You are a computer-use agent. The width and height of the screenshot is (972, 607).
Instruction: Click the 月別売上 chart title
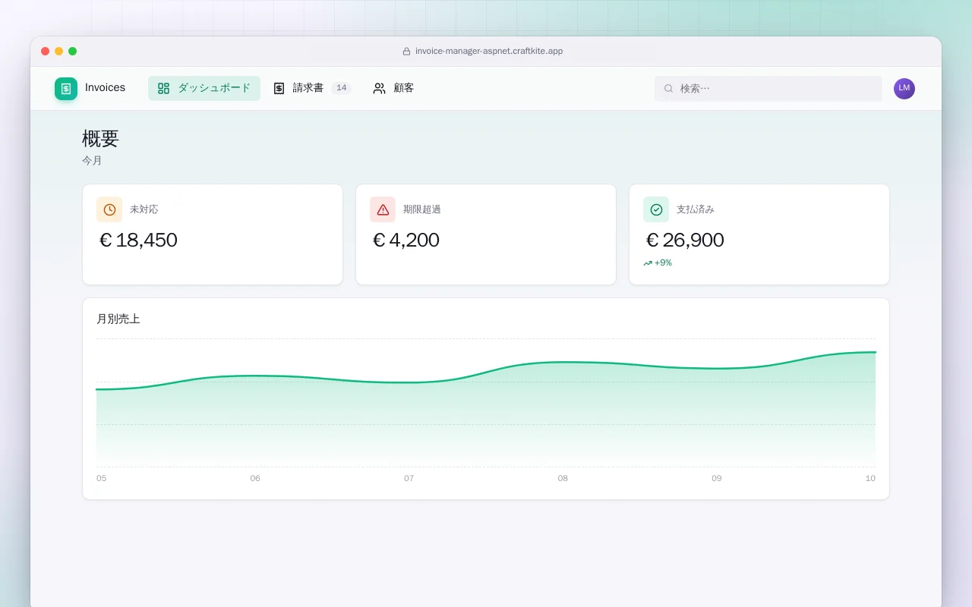pyautogui.click(x=118, y=319)
